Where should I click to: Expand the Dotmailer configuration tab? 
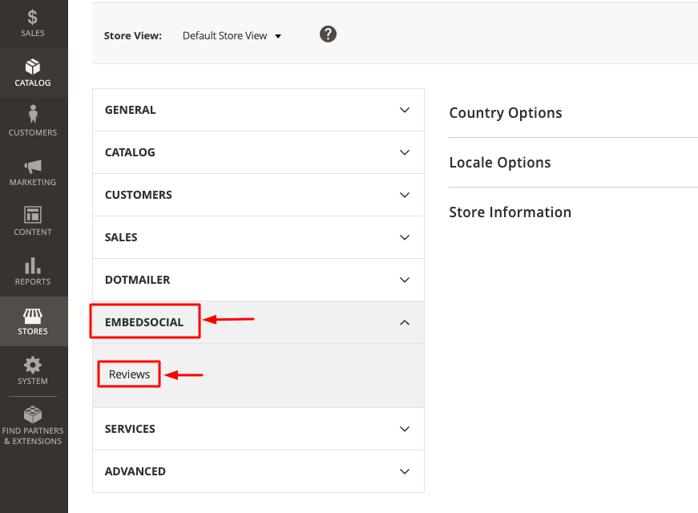258,280
